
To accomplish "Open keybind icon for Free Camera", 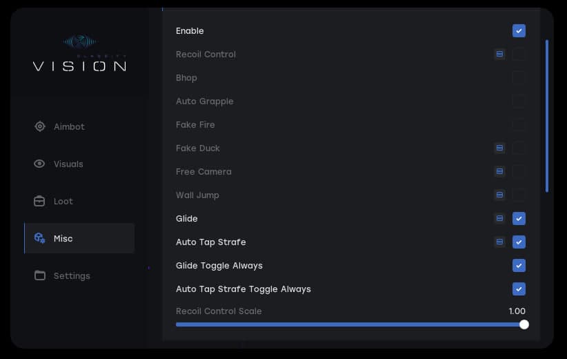I will click(x=499, y=172).
